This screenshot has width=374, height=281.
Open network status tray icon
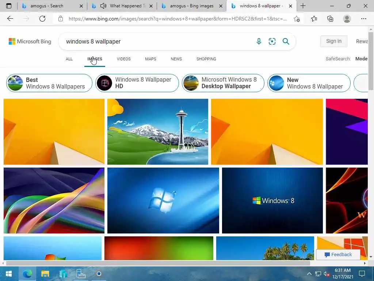coord(318,274)
